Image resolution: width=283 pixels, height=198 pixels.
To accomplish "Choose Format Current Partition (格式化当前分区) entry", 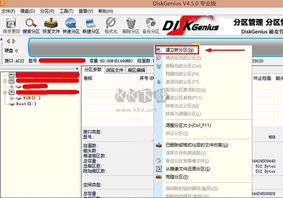I will 183,58.
